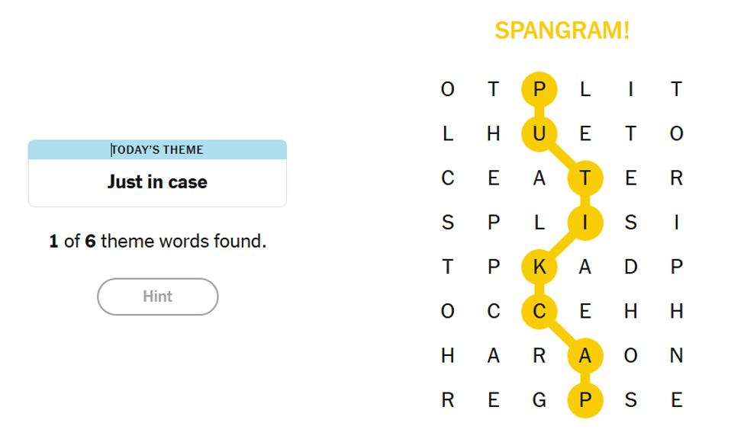Screen dimensions: 731x439
Task: Click the SPANGRAM! label
Action: [x=562, y=31]
